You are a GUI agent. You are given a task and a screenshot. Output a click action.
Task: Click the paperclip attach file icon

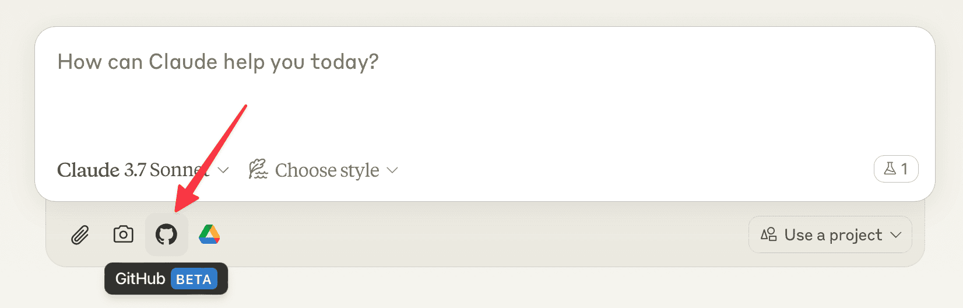click(x=80, y=235)
